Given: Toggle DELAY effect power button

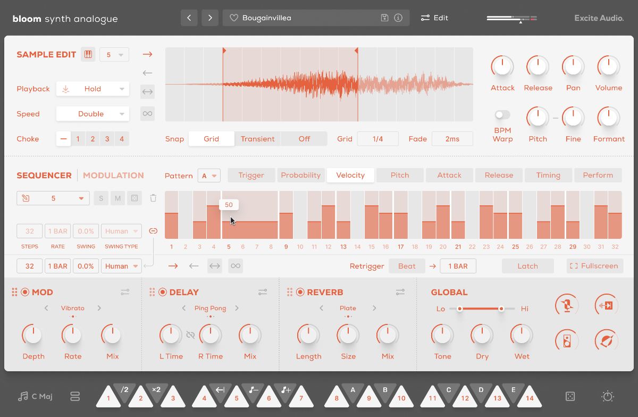Looking at the screenshot, I should (163, 292).
